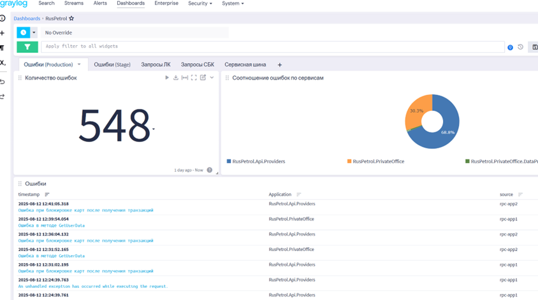Viewport: 538px width, 300px height.
Task: Click timestamp 2025-08-12 12:24:39.761
Action: tap(43, 295)
